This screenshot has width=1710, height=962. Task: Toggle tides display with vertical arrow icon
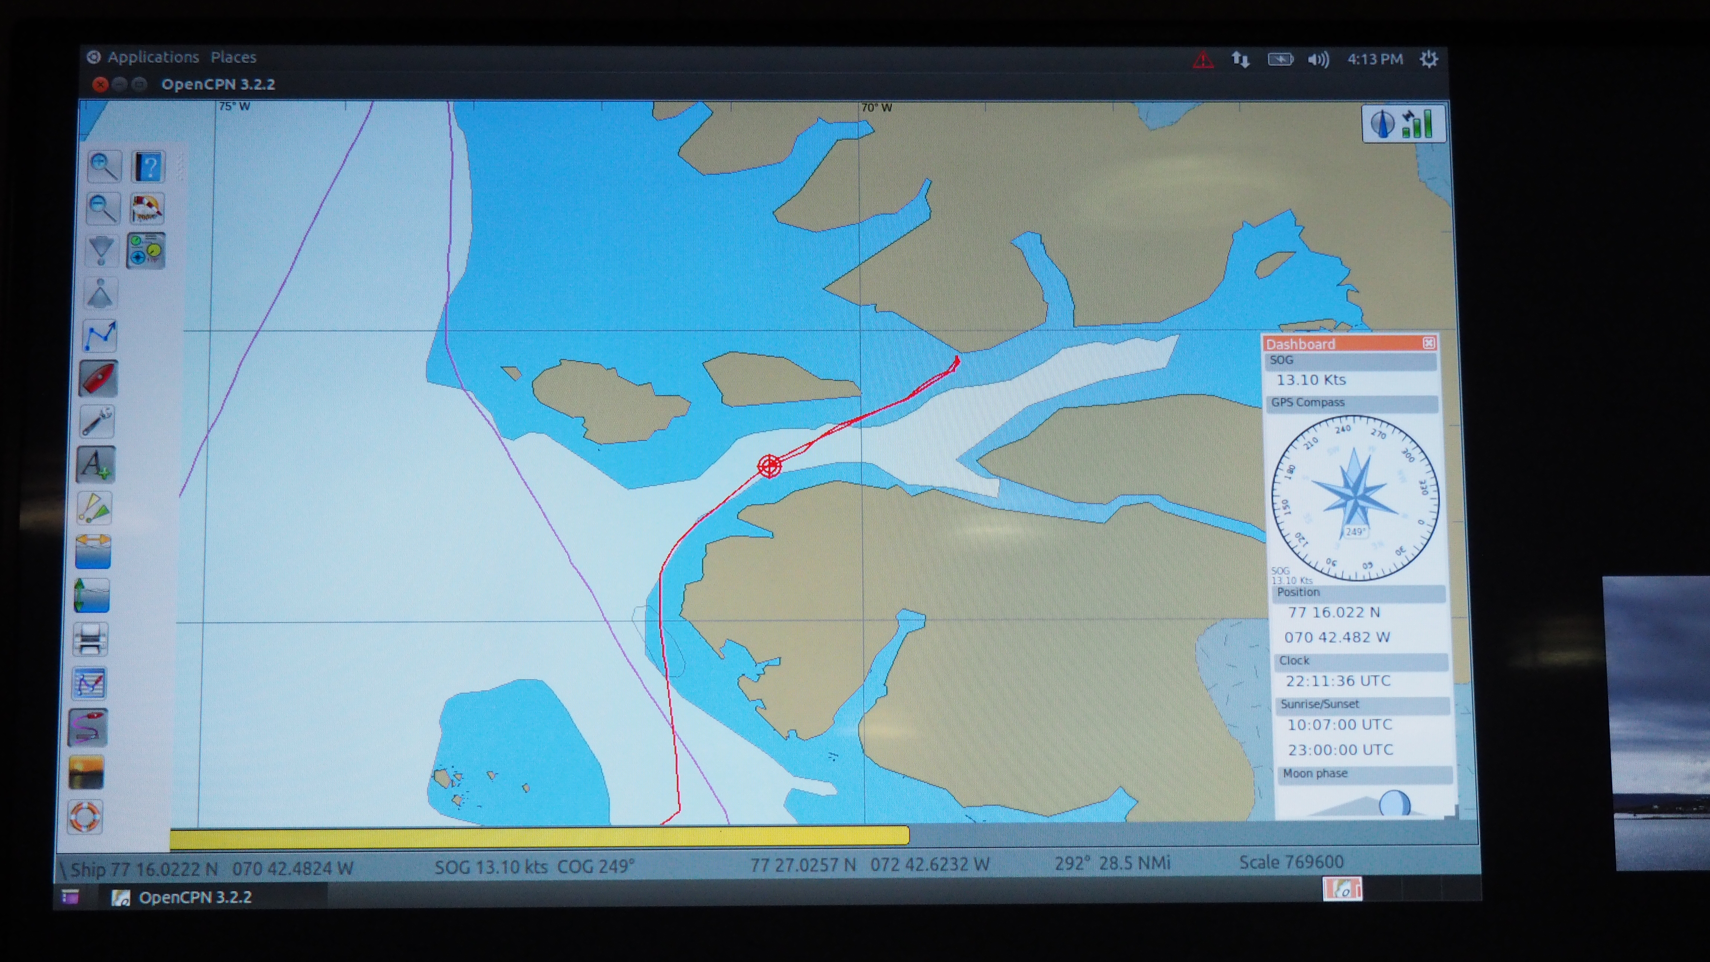(x=92, y=596)
